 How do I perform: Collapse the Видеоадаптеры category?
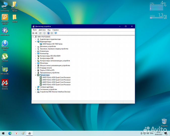36,42
